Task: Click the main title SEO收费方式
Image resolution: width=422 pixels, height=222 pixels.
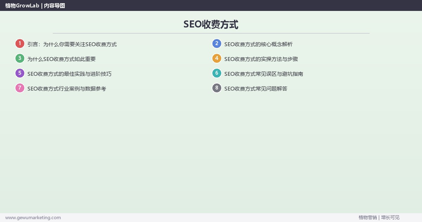Action: (x=211, y=24)
